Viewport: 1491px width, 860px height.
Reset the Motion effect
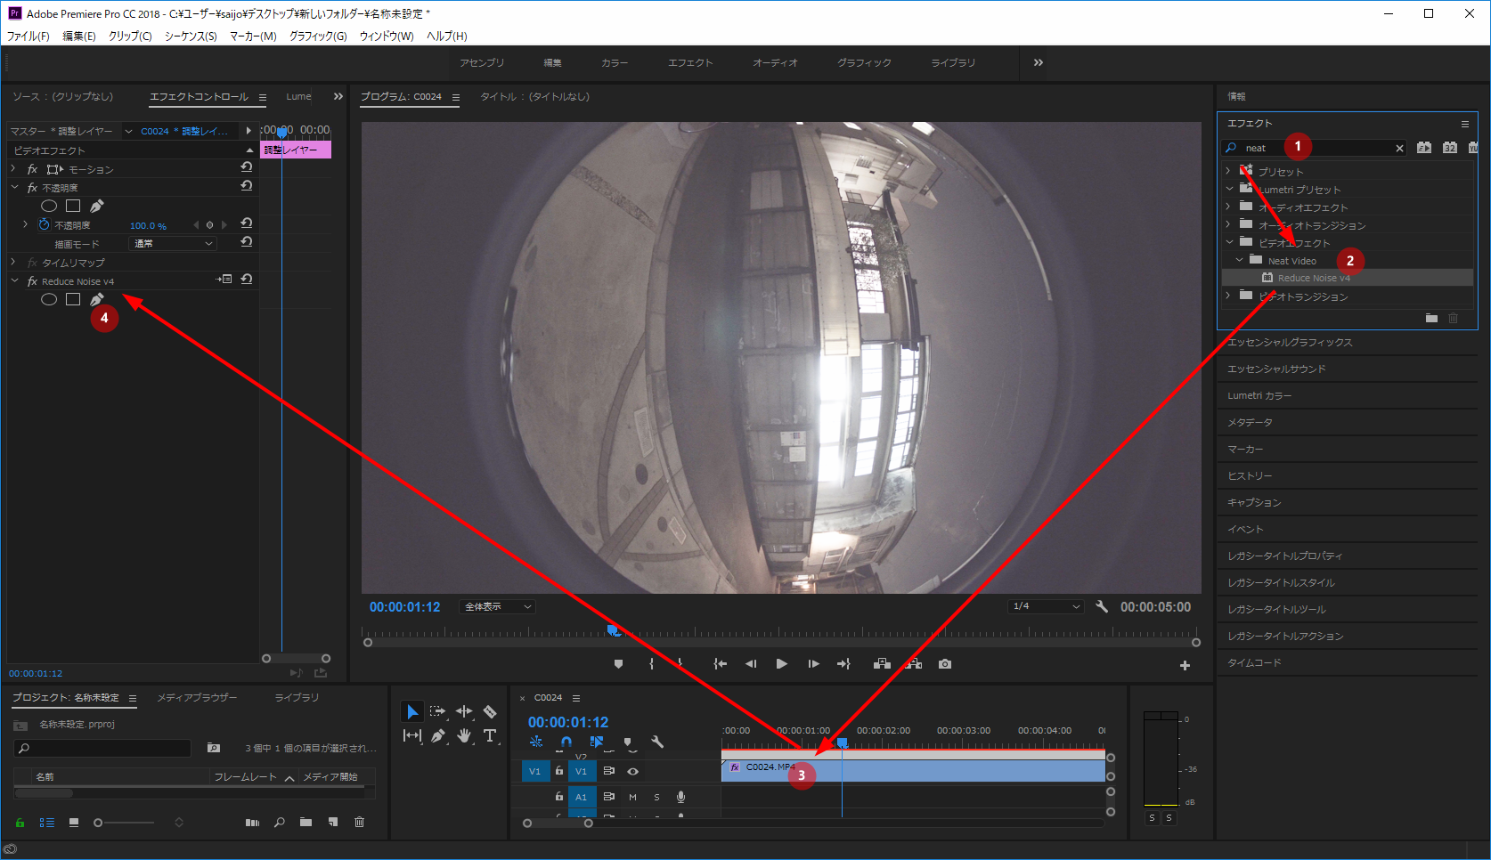click(247, 167)
